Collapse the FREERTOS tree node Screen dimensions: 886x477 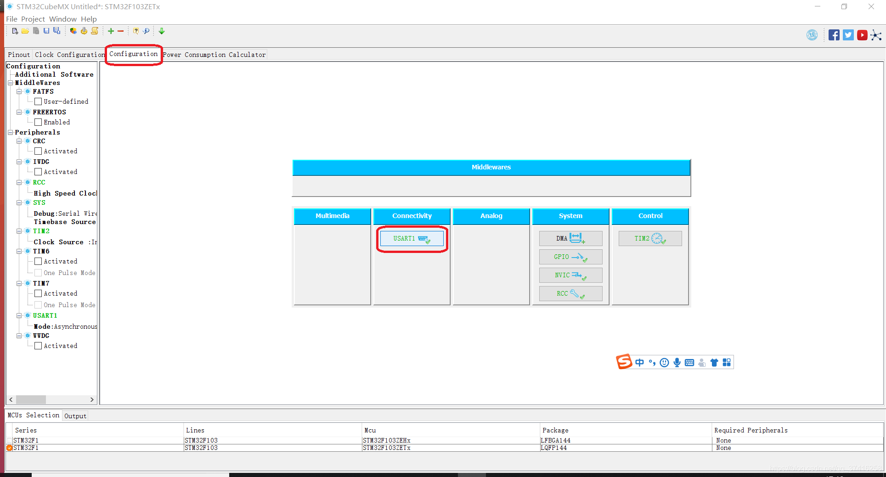point(19,112)
